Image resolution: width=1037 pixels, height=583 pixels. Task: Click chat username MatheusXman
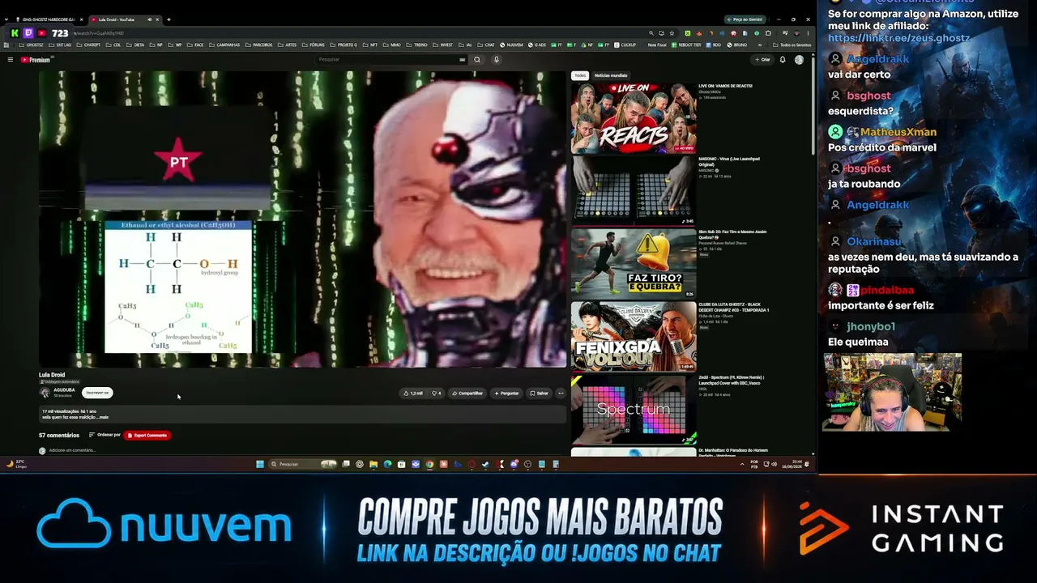[898, 132]
